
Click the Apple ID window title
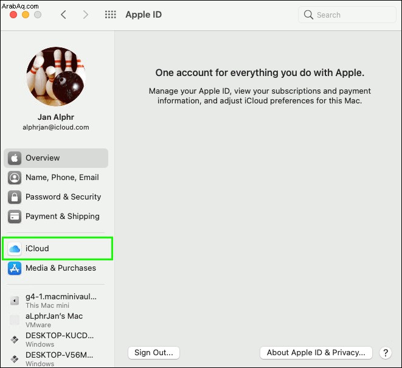(x=144, y=15)
